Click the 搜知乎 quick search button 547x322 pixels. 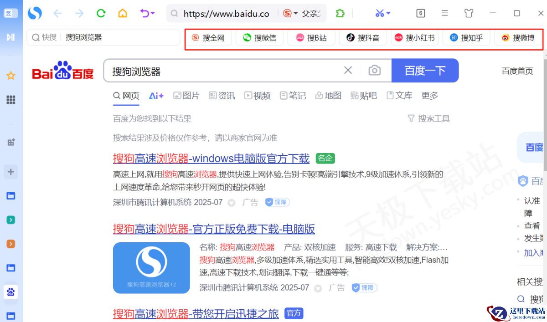(x=466, y=38)
